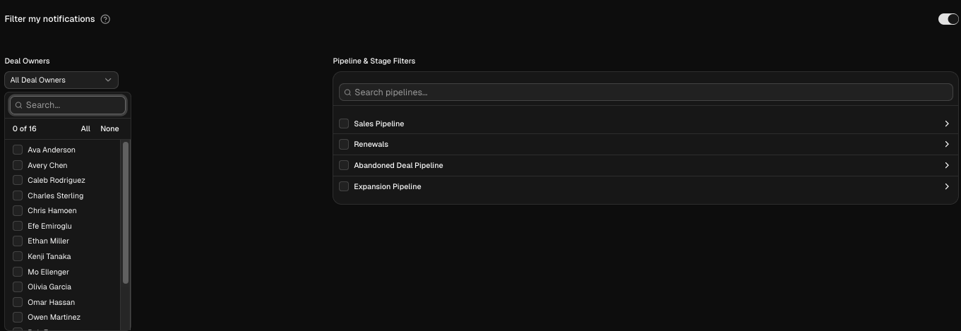Image resolution: width=961 pixels, height=331 pixels.
Task: Click the deal owners list scrollbar
Action: [x=126, y=212]
